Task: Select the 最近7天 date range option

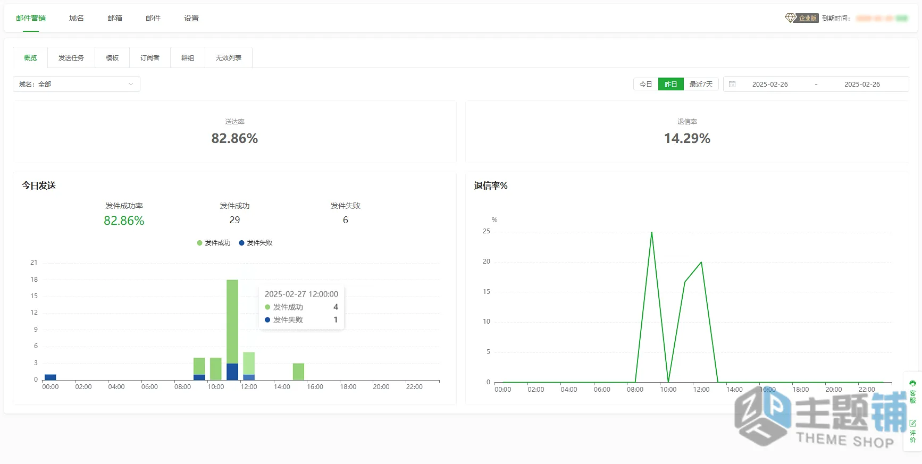Action: [701, 84]
